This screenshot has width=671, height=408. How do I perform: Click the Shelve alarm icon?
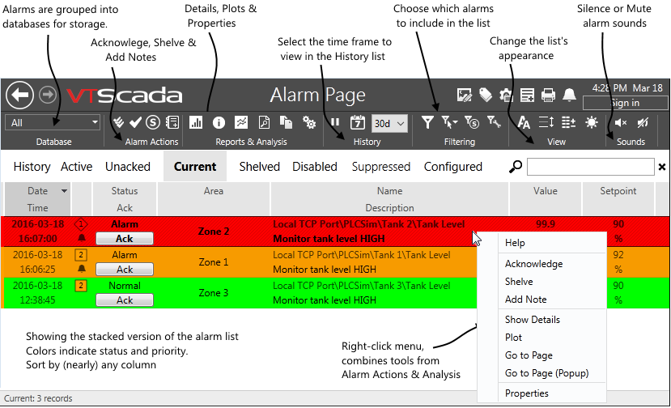pos(153,122)
